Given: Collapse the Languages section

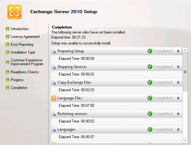Looking at the screenshot, I should 178,129.
